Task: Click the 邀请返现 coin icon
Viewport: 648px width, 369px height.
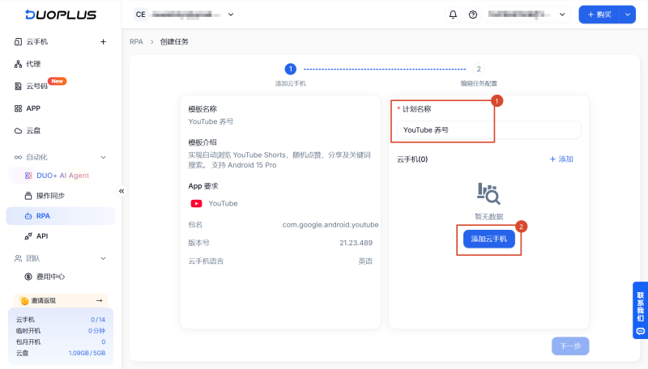Action: click(24, 300)
